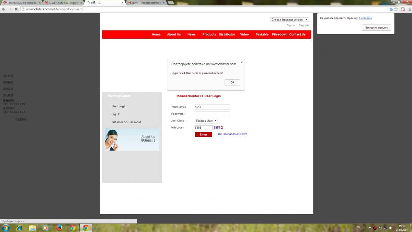Click the 'Повторить попытку' button
The height and width of the screenshot is (232, 412).
pos(376,28)
